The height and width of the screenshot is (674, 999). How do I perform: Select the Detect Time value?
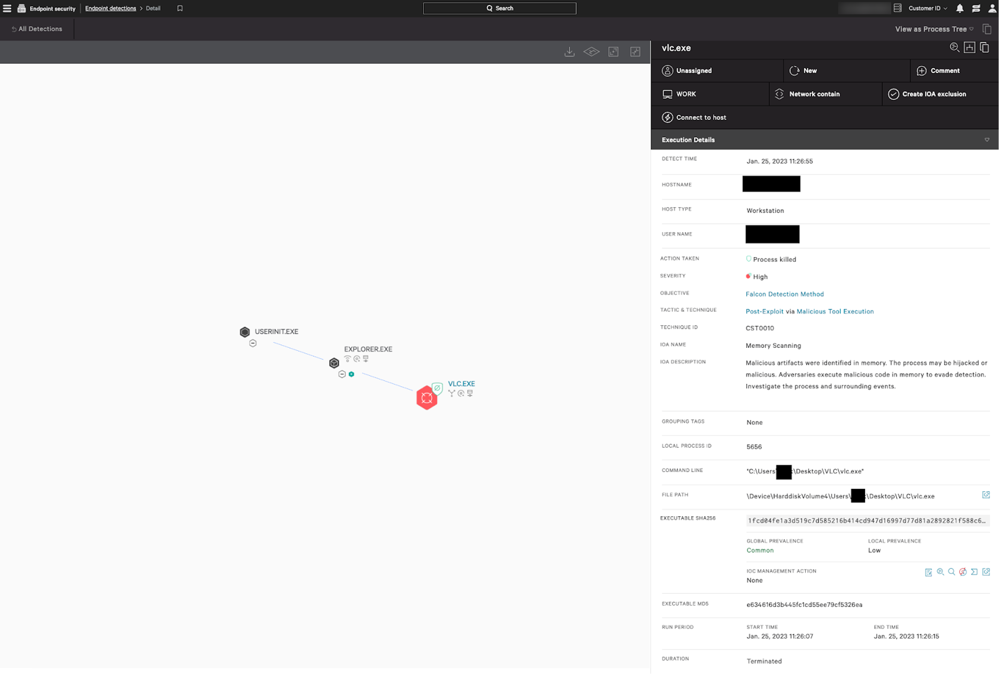pos(779,161)
